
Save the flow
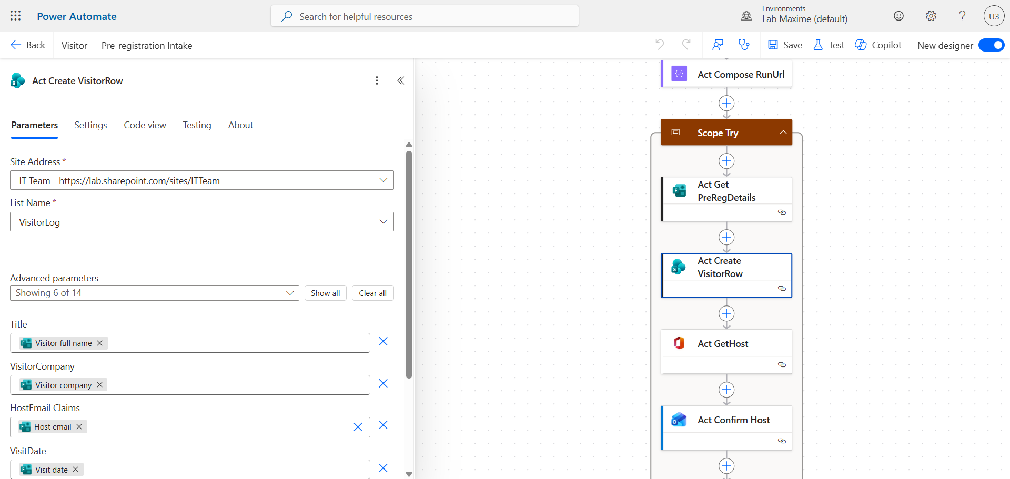coord(785,45)
